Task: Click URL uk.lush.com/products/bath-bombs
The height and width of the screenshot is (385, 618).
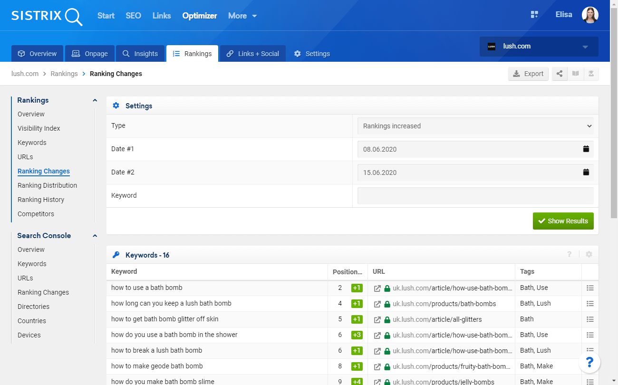Action: 444,304
